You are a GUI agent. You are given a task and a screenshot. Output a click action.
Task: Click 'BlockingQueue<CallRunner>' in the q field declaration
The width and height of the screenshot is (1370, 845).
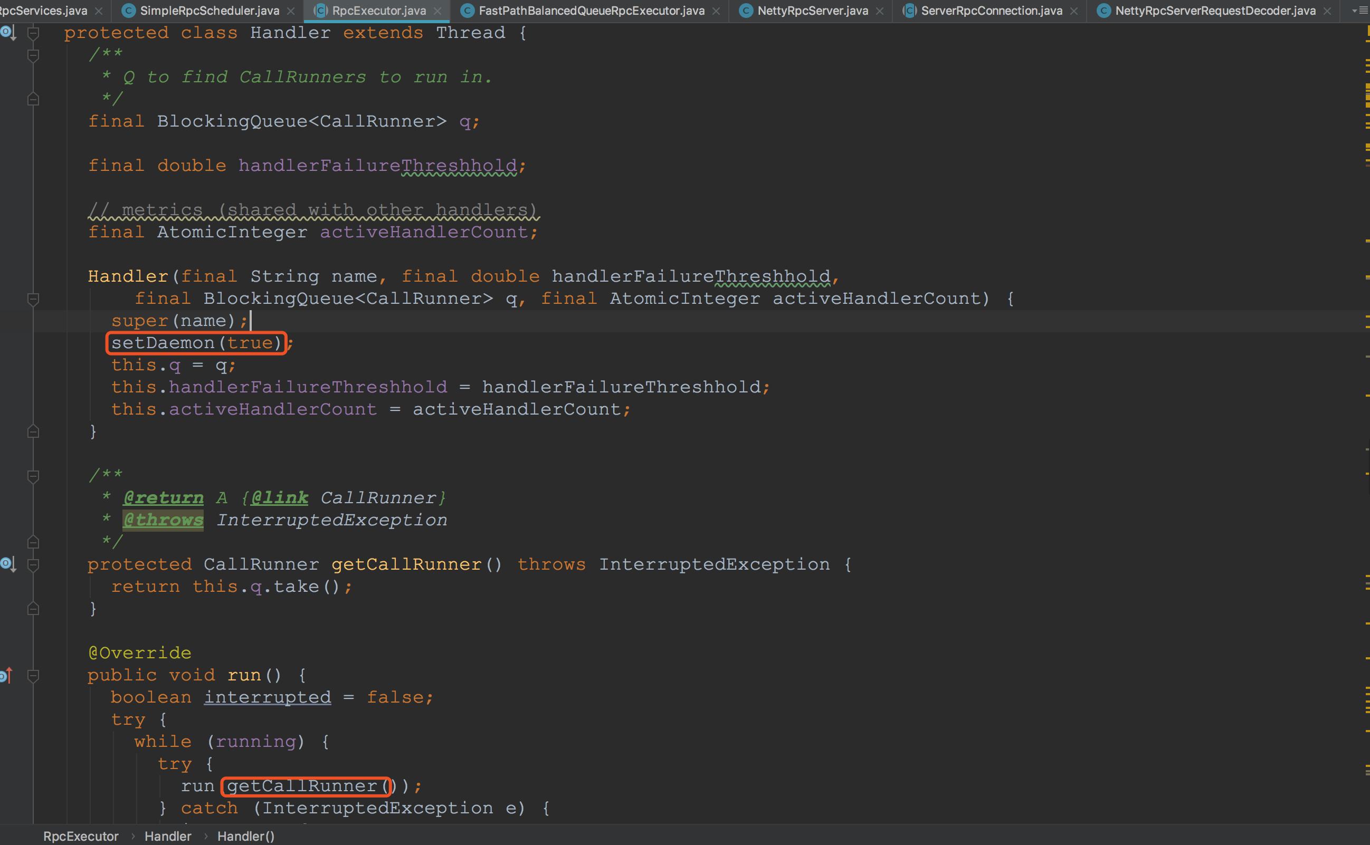point(302,121)
